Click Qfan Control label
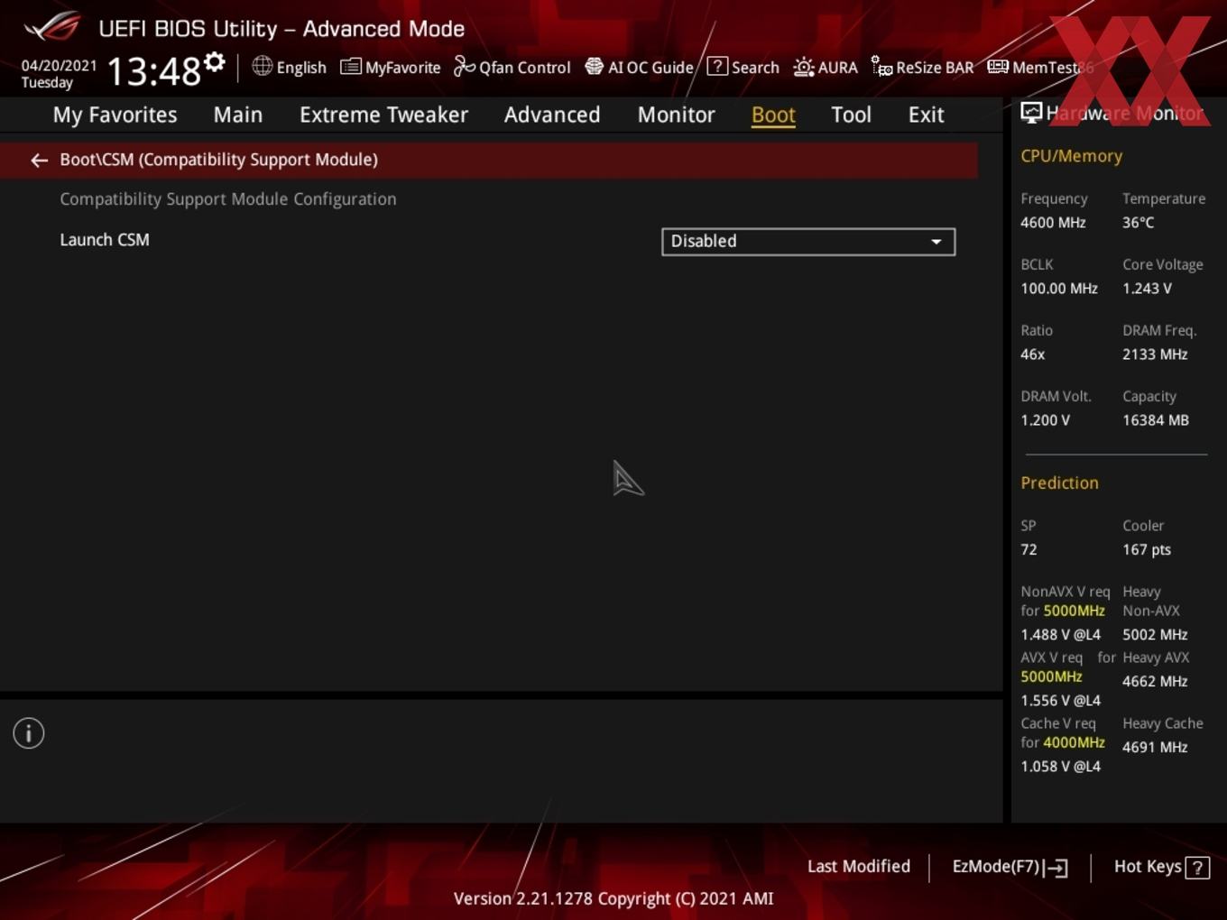Viewport: 1227px width, 920px height. pyautogui.click(x=525, y=68)
